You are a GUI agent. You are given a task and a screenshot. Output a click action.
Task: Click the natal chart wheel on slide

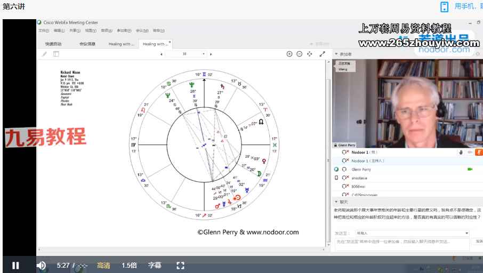(204, 144)
